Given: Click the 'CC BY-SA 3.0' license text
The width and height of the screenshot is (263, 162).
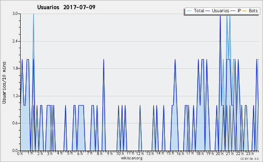Looking at the screenshot, I should [249, 159].
